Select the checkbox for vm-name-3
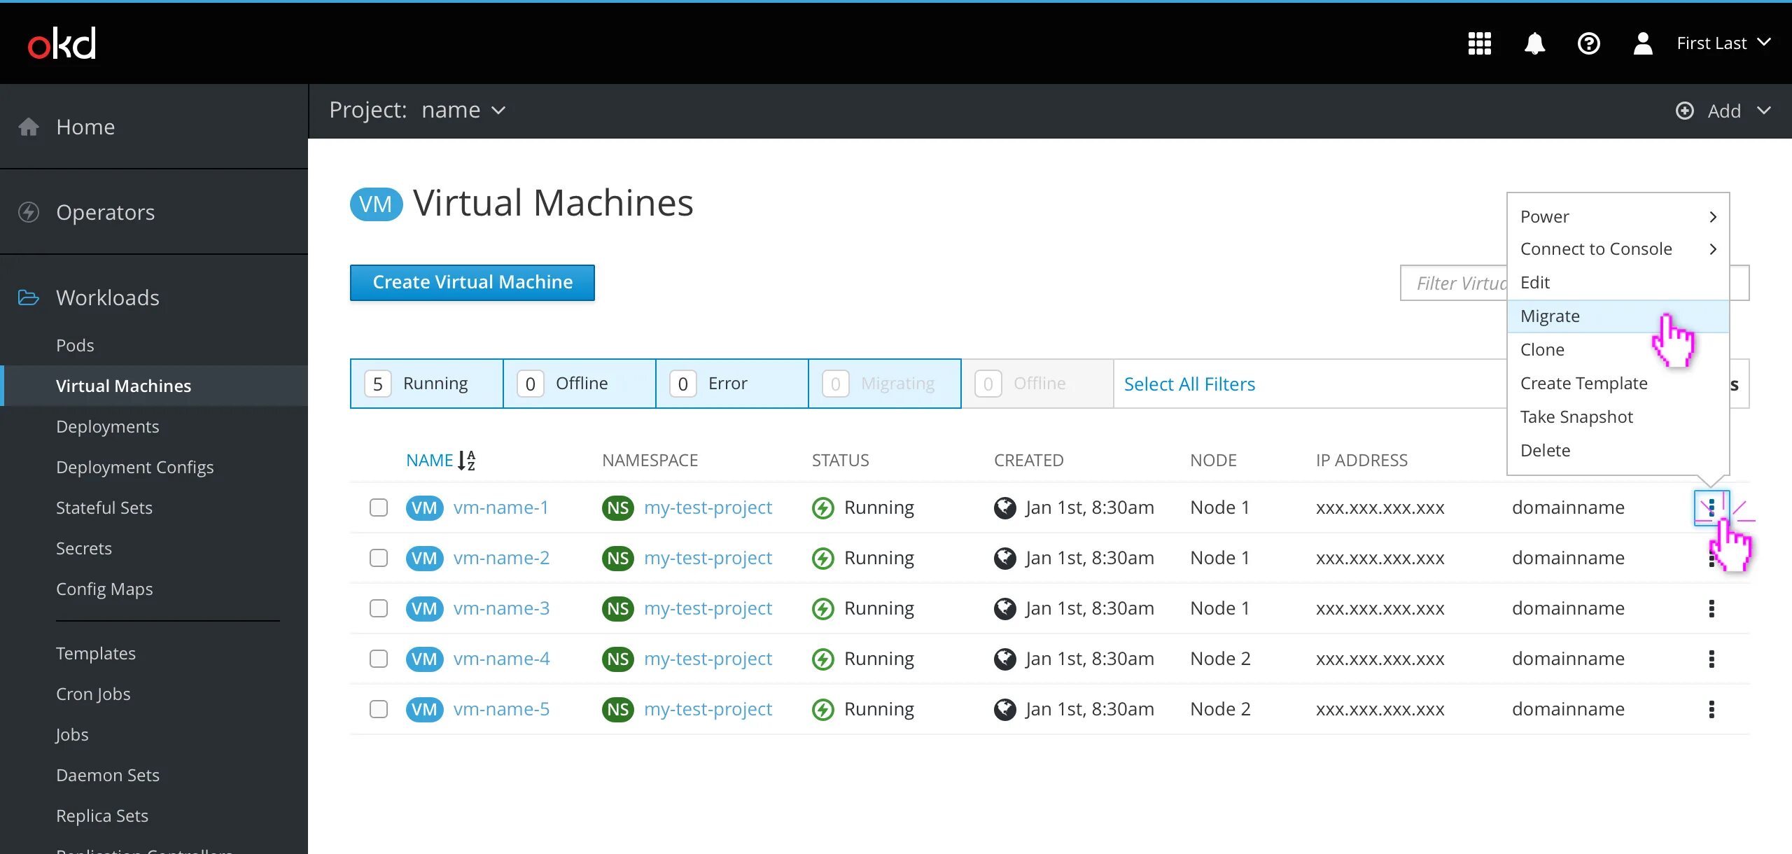 point(379,608)
